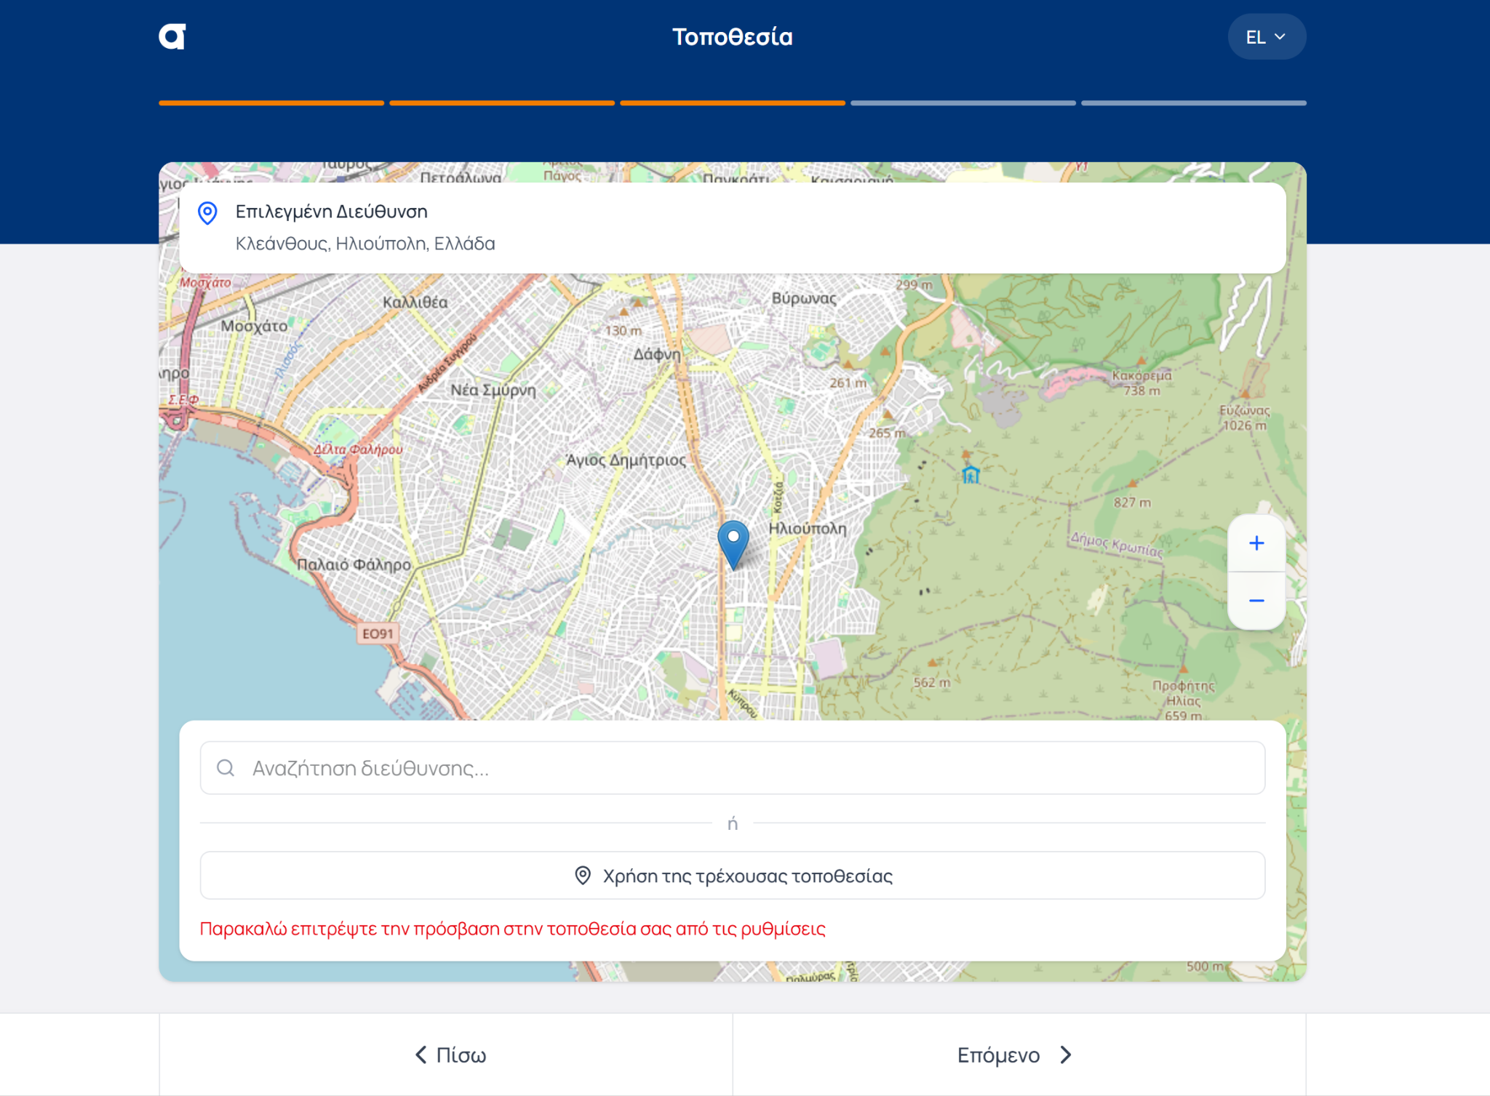1490x1096 pixels.
Task: Zoom in on the map with the plus icon
Action: click(1256, 542)
